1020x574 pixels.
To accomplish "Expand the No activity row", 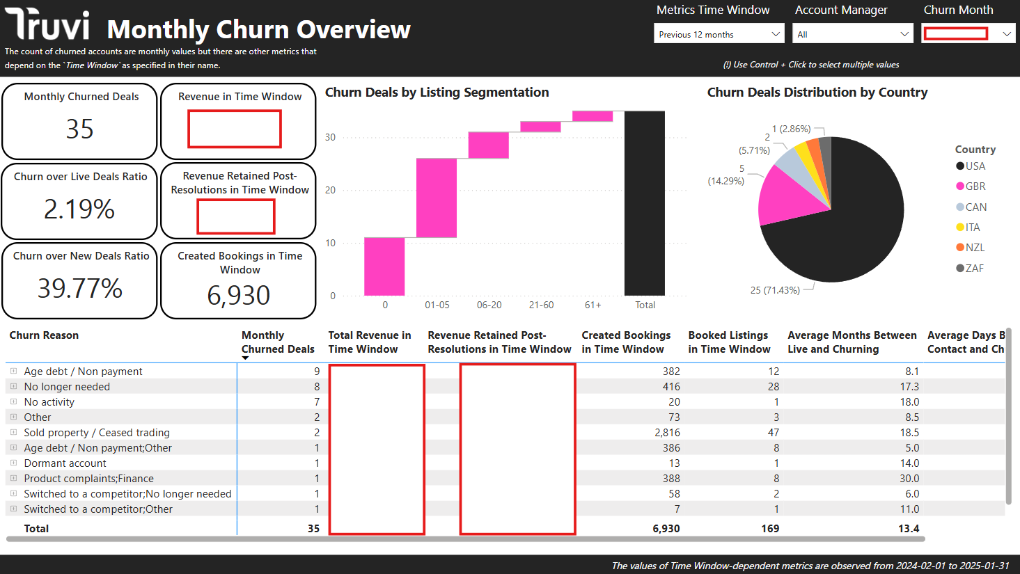I will [x=13, y=402].
